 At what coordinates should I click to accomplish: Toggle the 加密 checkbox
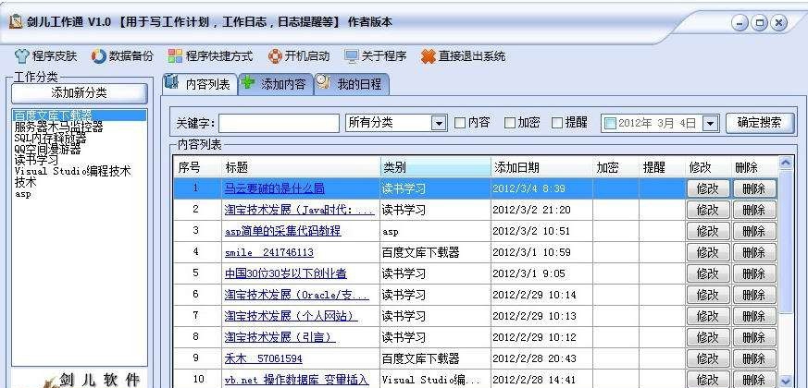pyautogui.click(x=510, y=123)
